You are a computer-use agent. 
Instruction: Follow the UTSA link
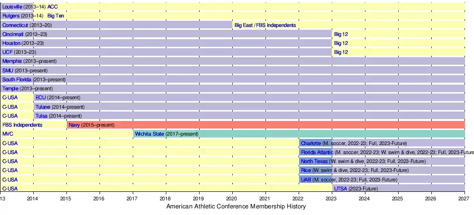[x=340, y=189]
